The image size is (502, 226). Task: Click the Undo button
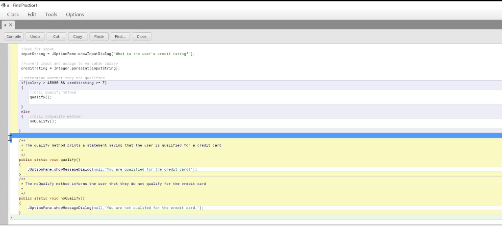pyautogui.click(x=35, y=36)
